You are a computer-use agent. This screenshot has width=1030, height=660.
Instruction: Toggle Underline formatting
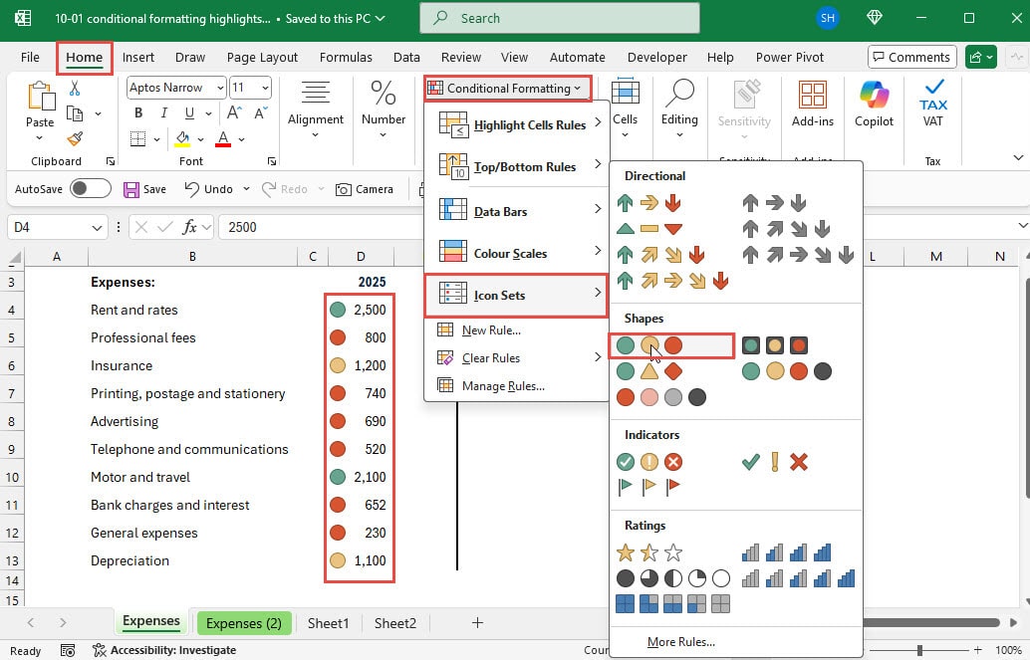(187, 113)
